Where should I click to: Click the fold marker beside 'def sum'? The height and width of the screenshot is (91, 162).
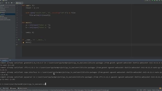click(21, 5)
